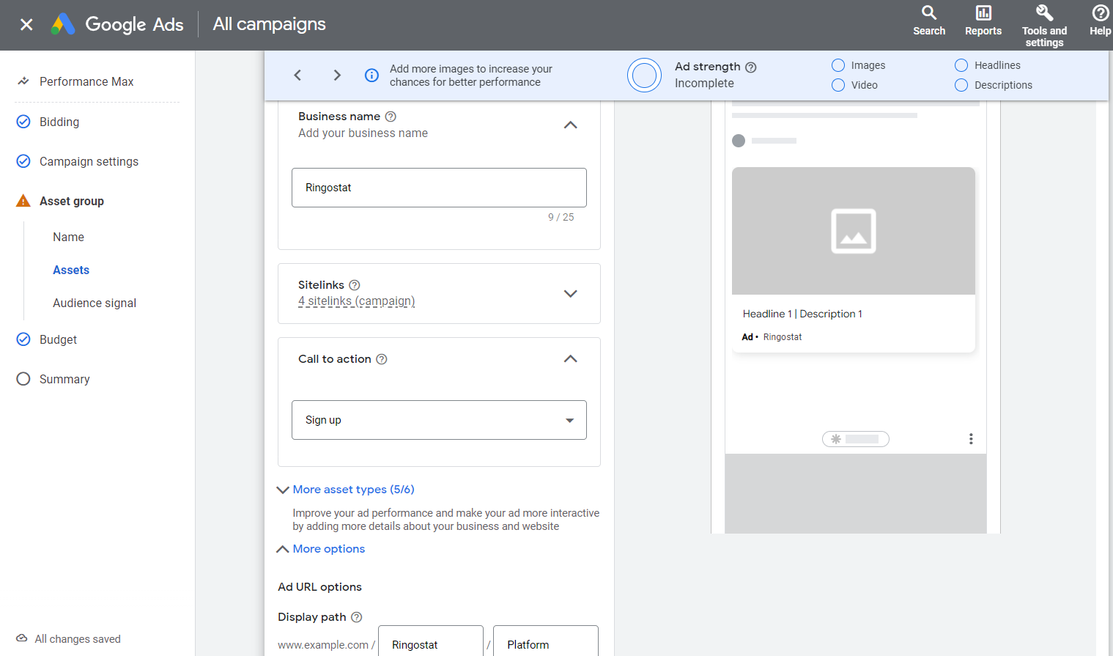This screenshot has width=1113, height=656.
Task: Open Sitelinks help tooltip
Action: 355,285
